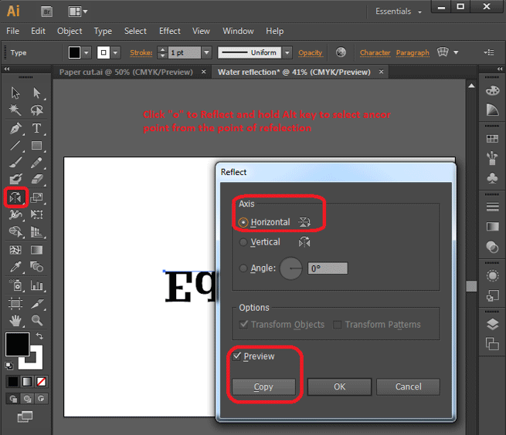Choose the Shape Builder tool
Image resolution: width=506 pixels, height=435 pixels.
(15, 231)
